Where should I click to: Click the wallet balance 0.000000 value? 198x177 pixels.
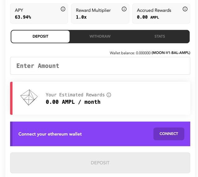point(143,53)
